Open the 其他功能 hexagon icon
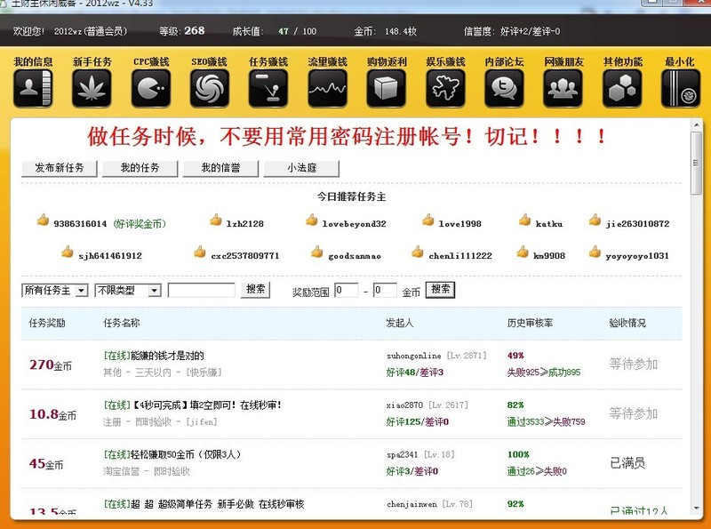711x529 pixels. click(x=622, y=88)
